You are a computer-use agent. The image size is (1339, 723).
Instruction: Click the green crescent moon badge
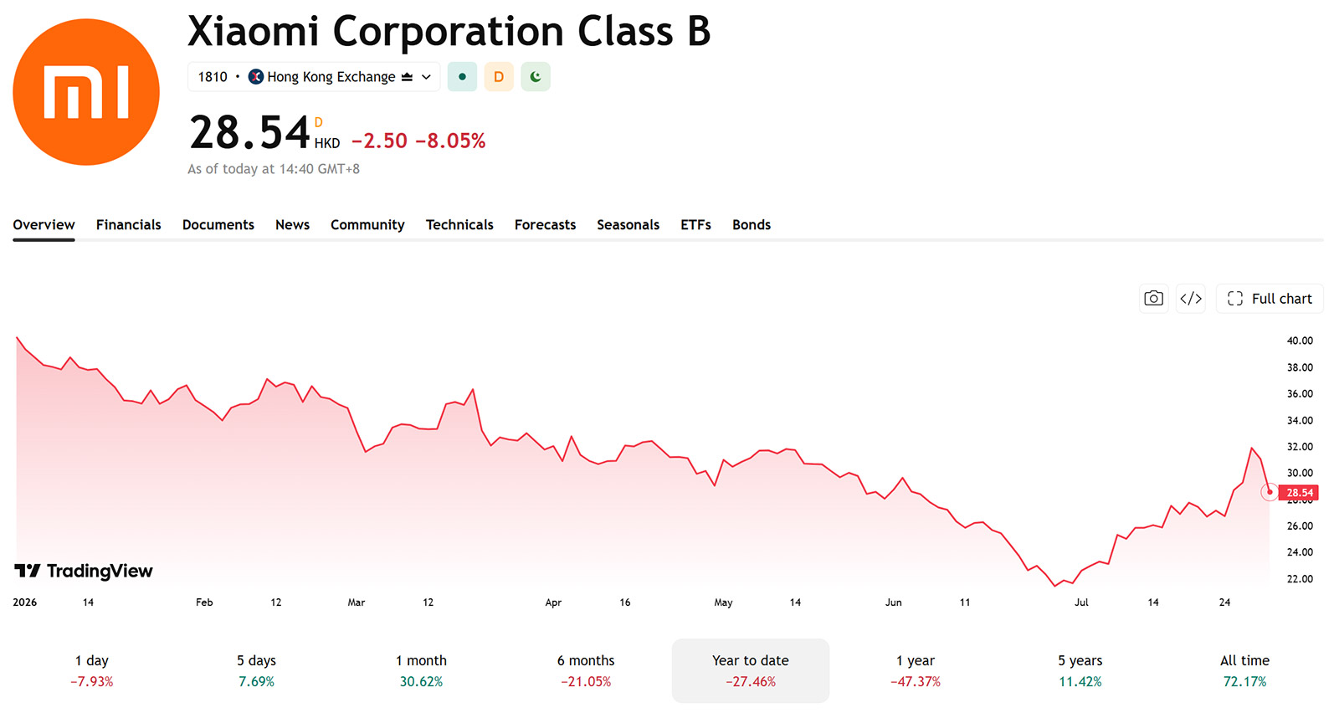(x=536, y=77)
